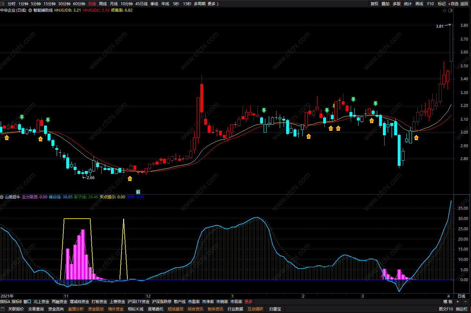This screenshot has height=313, width=471.
Task: Click the diamond marker icon above the price axis
Action: [x=445, y=10]
